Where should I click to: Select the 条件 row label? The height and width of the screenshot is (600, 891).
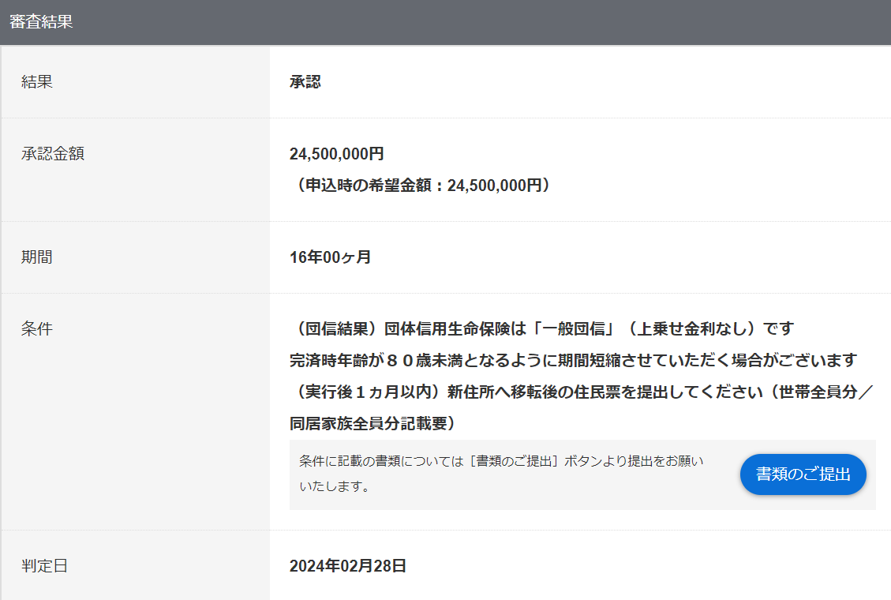coord(37,328)
